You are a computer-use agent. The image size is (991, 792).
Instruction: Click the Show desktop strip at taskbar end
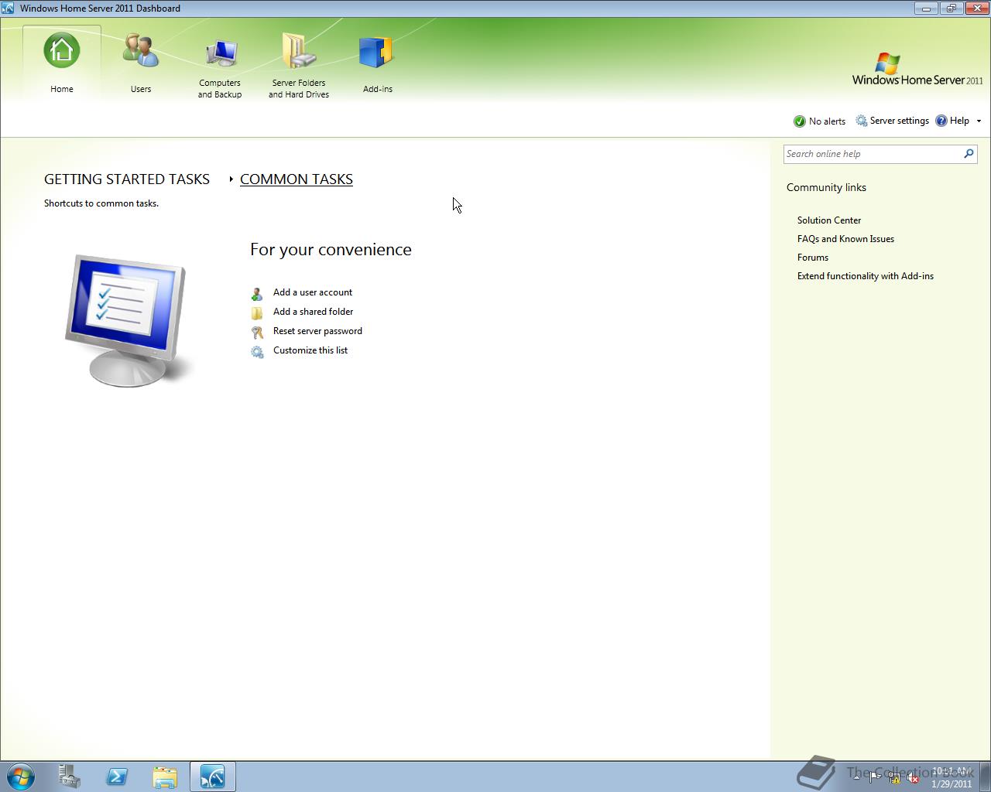pos(985,777)
